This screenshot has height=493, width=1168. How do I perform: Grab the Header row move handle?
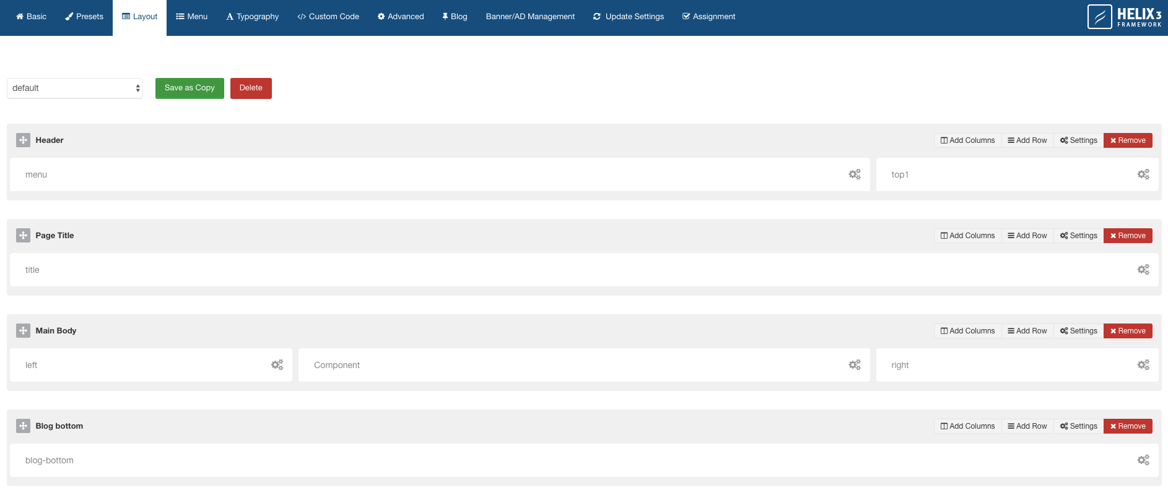pos(23,140)
